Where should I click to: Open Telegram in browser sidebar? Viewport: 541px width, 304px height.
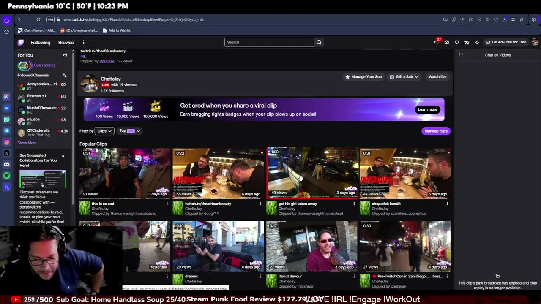coord(6,131)
